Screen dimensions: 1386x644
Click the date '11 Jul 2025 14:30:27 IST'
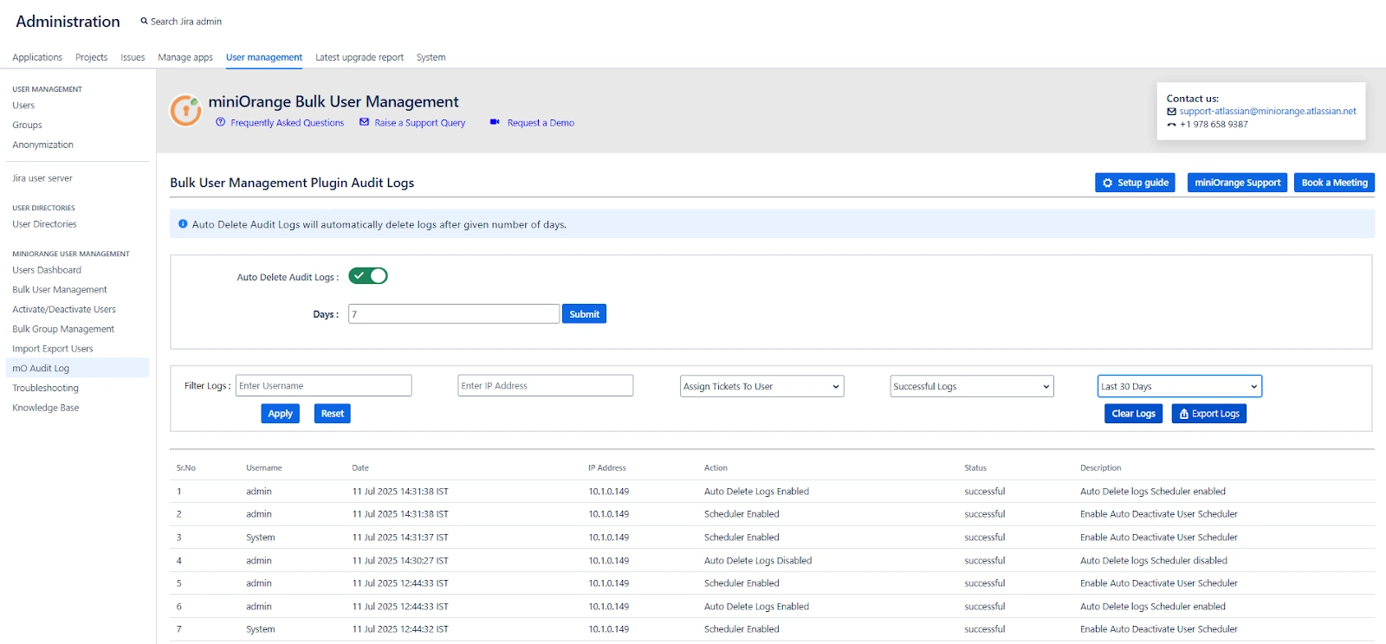click(x=400, y=561)
